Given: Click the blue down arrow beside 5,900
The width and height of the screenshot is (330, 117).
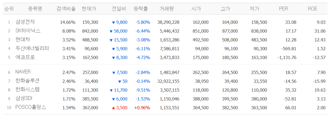Looking at the screenshot, I should [x=113, y=49].
